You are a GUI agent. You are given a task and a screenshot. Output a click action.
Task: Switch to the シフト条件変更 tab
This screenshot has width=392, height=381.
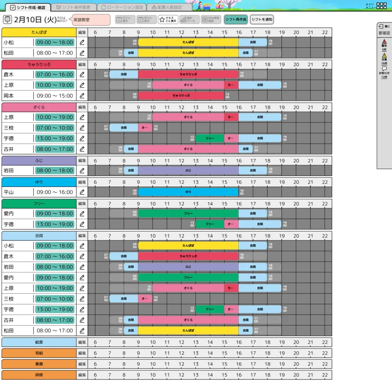pos(73,7)
